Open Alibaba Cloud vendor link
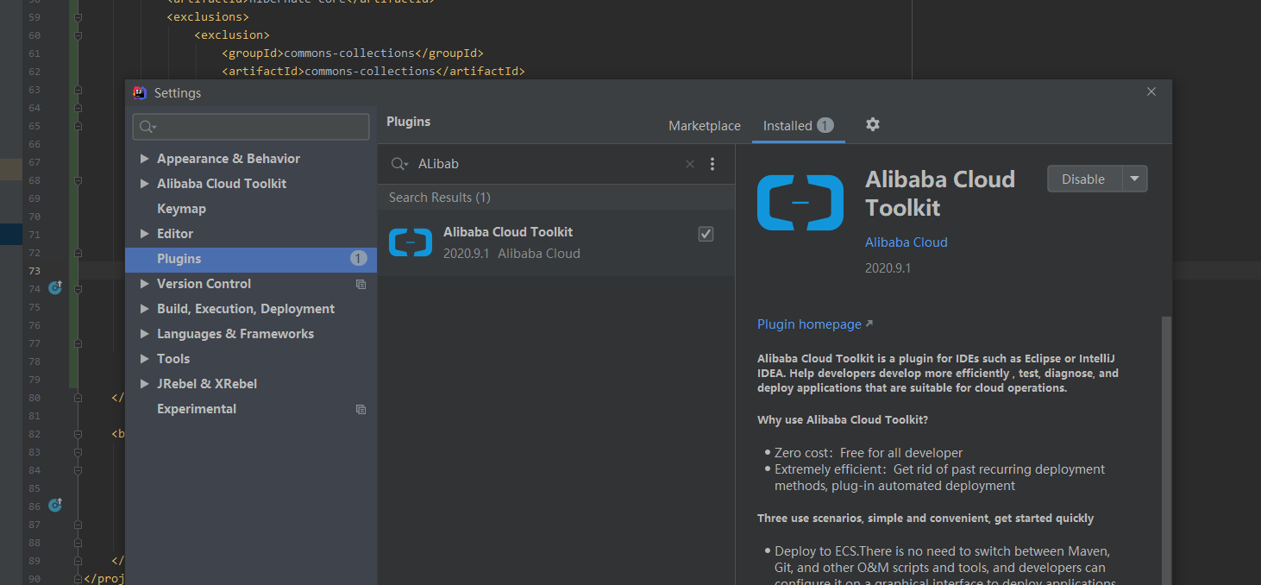Screen dimensions: 1261x585 pos(907,242)
